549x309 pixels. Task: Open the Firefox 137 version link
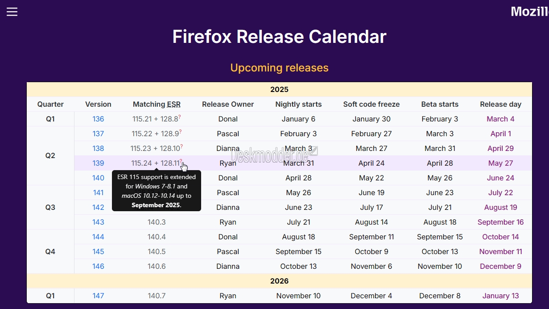[x=98, y=134]
